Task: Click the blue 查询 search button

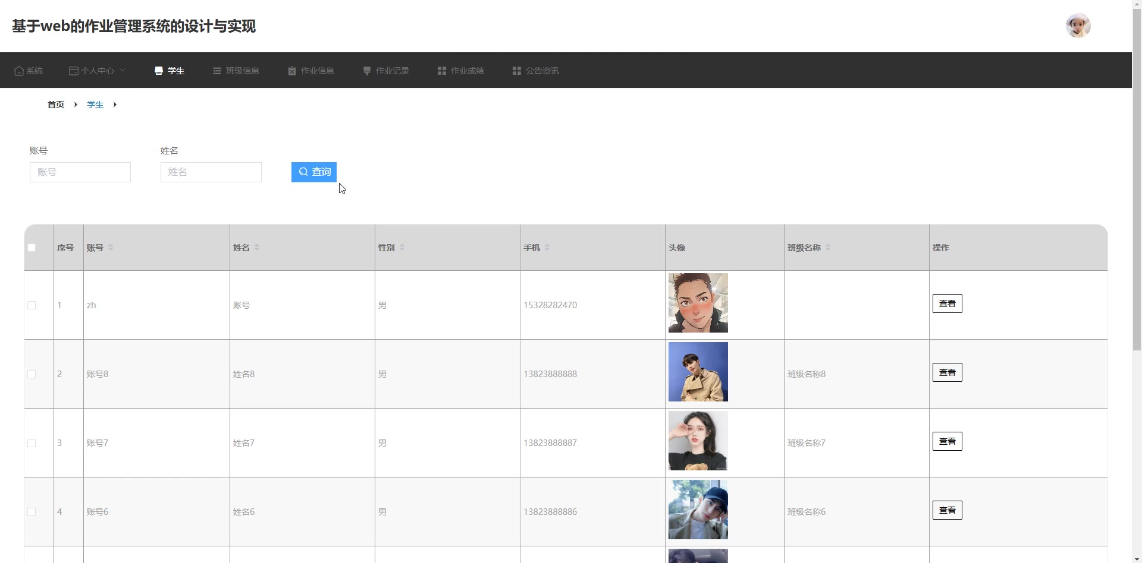Action: [314, 172]
